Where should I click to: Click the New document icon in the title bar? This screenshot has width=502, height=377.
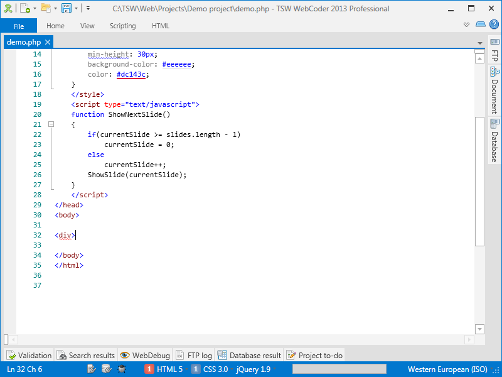(x=24, y=8)
